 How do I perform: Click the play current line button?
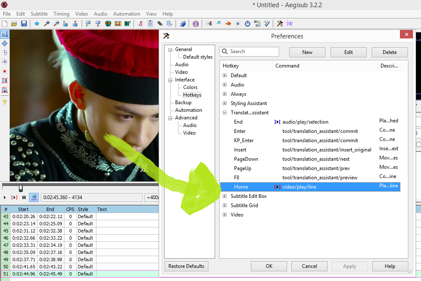click(14, 197)
